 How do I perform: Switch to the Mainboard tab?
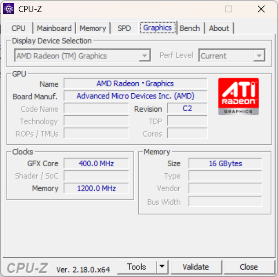click(54, 28)
